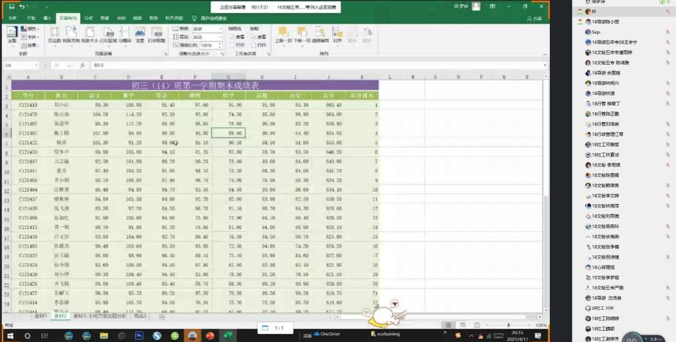Click the Orientation (纸张方向) icon
The image size is (676, 342).
pos(71,34)
